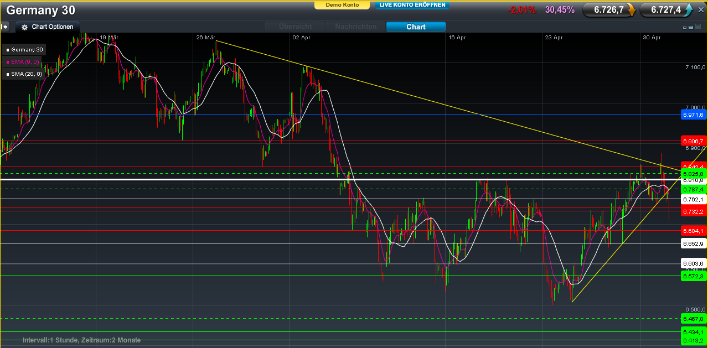Click the blue 6.971,6 price level label
Screen dimensions: 708x348
pos(693,115)
